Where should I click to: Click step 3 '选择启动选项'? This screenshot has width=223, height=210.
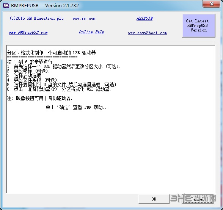coord(25,75)
